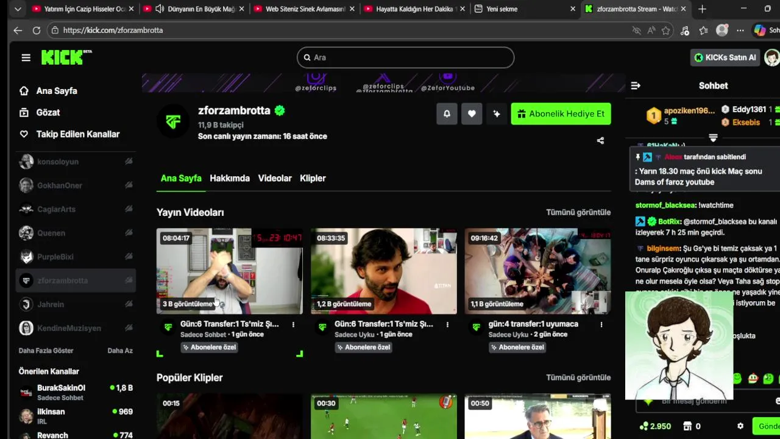Open options for the uyumaca video
Viewport: 780px width, 439px height.
[x=601, y=324]
